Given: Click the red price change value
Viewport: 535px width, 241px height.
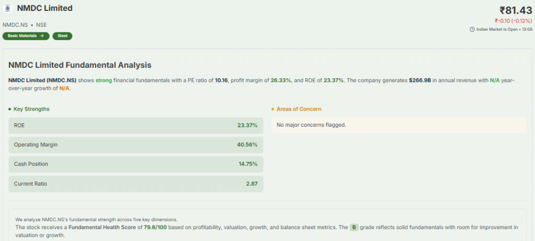Looking at the screenshot, I should point(513,21).
